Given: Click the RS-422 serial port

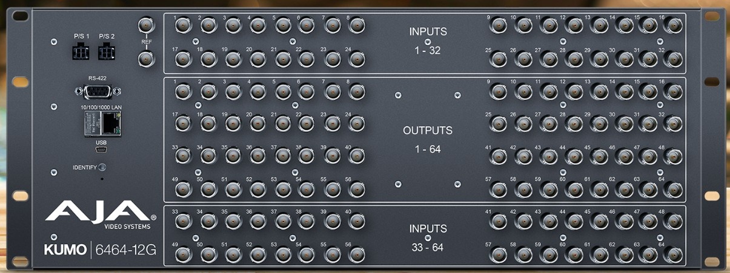Looking at the screenshot, I should [98, 91].
